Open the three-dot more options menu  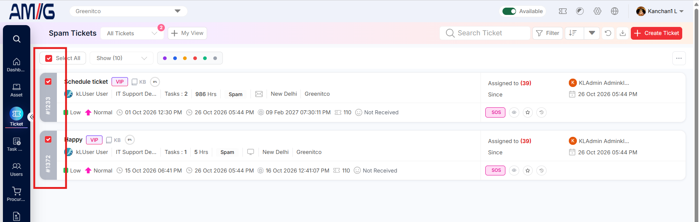679,58
